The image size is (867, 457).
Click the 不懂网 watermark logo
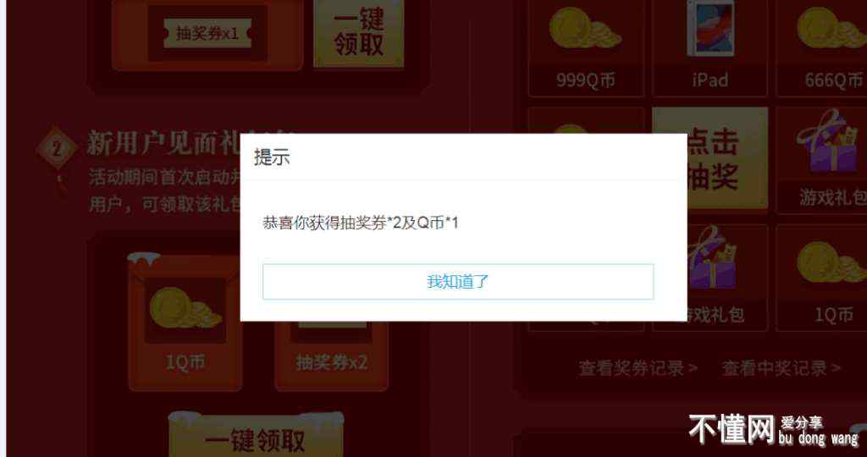click(x=731, y=429)
